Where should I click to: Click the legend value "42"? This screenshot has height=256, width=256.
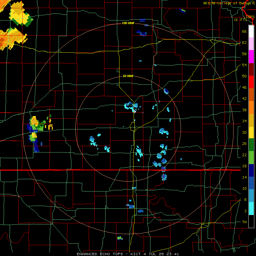coord(244,99)
